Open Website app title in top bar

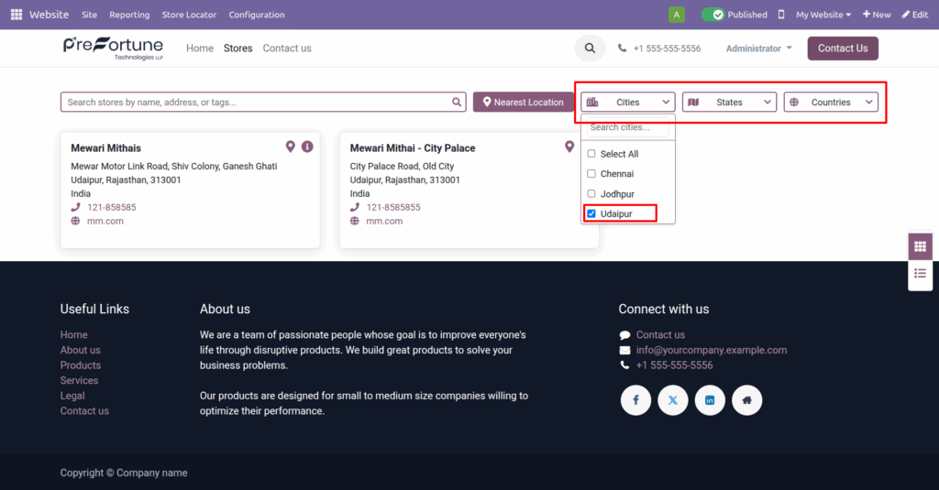point(50,15)
